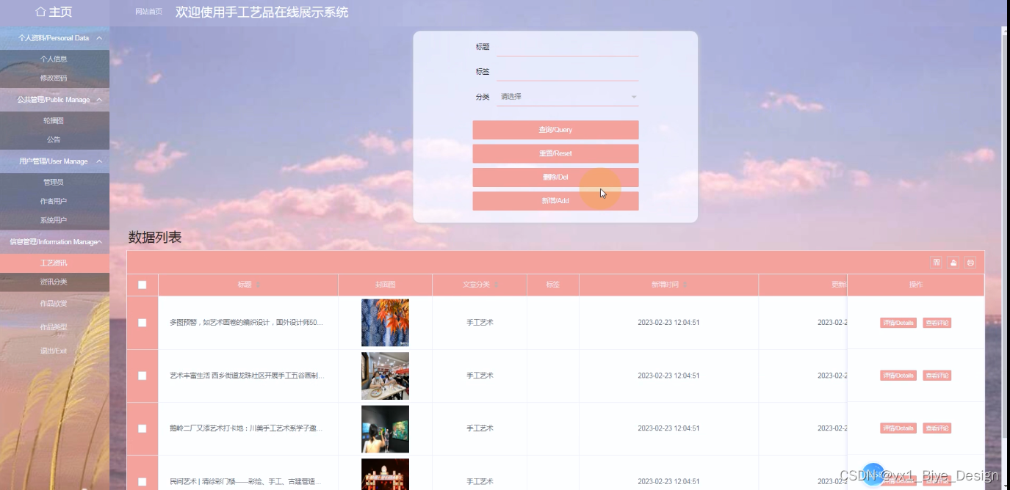1010x490 pixels.
Task: Open 详情/Details for the 鹅岭二厂 row
Action: click(898, 428)
